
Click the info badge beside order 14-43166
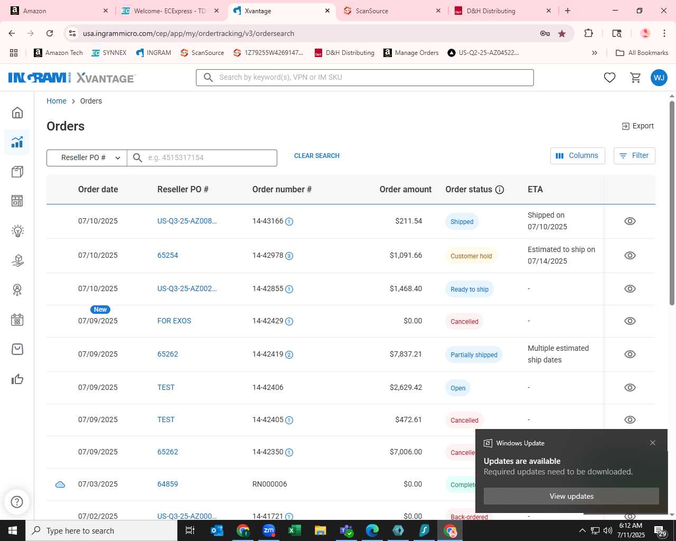(x=289, y=221)
